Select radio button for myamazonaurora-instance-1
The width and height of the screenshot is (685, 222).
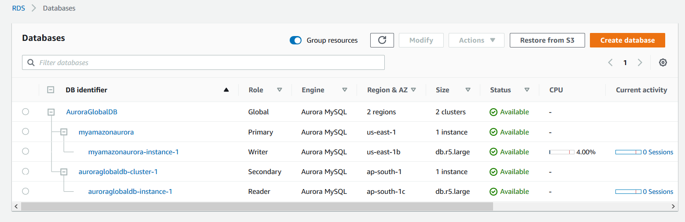pos(26,151)
